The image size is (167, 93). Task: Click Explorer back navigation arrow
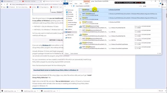[x=65, y=6]
